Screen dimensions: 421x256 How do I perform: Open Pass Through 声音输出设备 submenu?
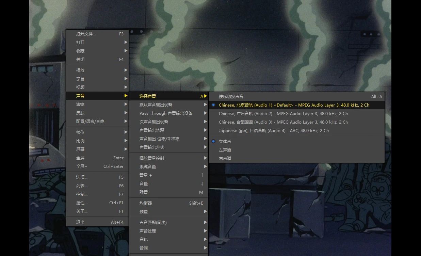(169, 113)
